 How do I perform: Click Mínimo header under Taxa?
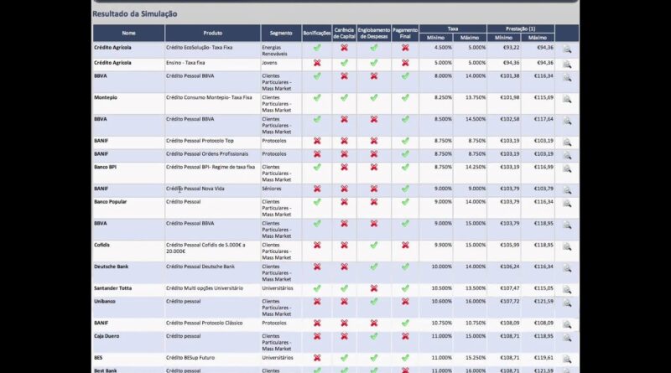435,38
